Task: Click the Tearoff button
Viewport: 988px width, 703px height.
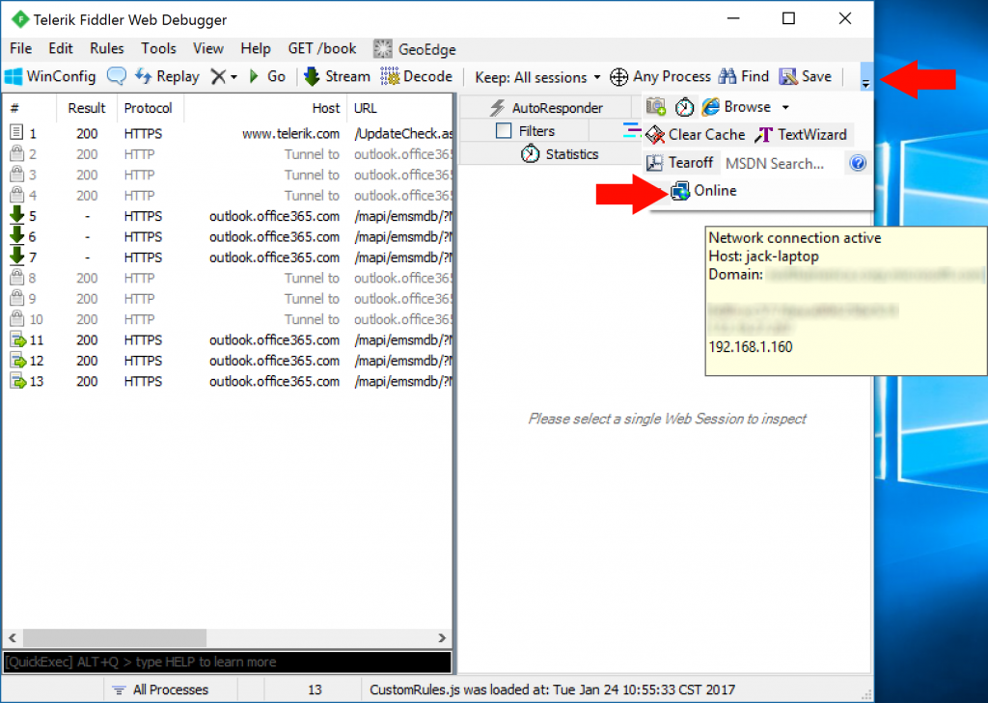Action: (680, 163)
